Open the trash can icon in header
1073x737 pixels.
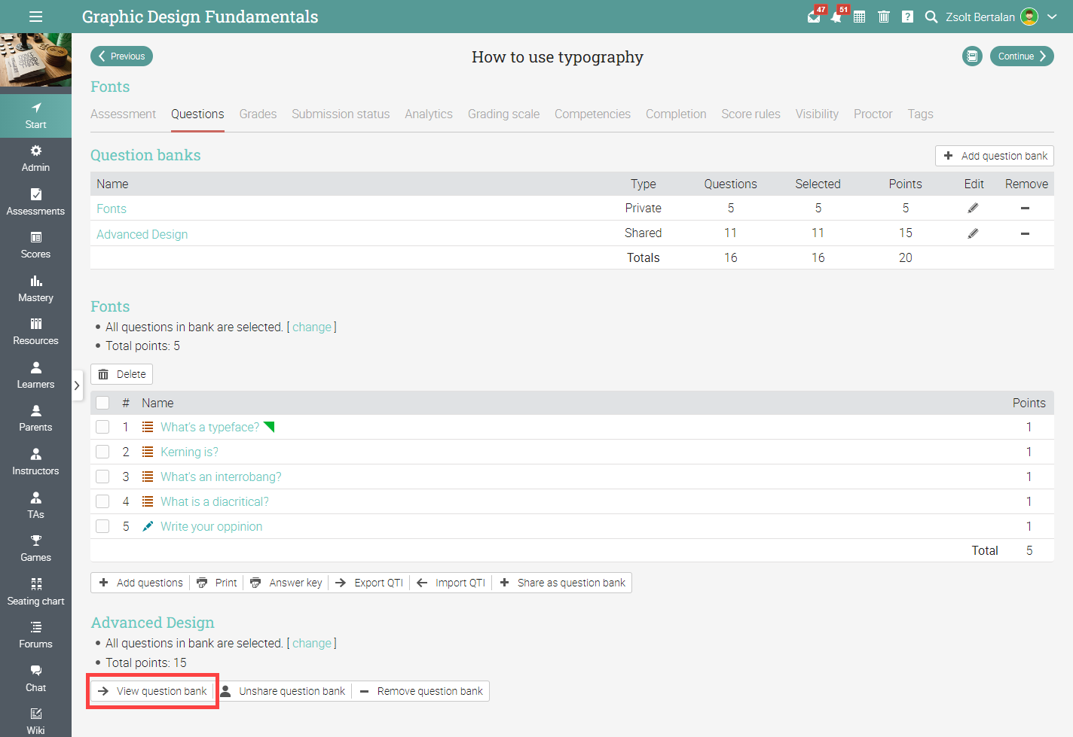coord(884,17)
